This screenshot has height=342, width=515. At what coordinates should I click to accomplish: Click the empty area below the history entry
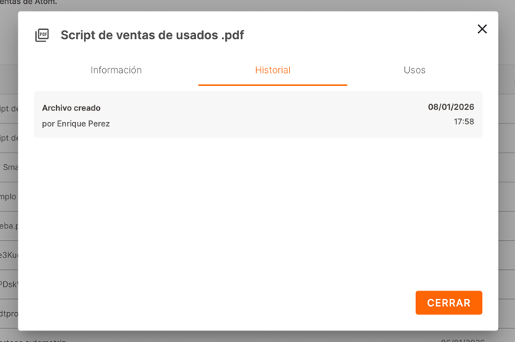click(257, 207)
